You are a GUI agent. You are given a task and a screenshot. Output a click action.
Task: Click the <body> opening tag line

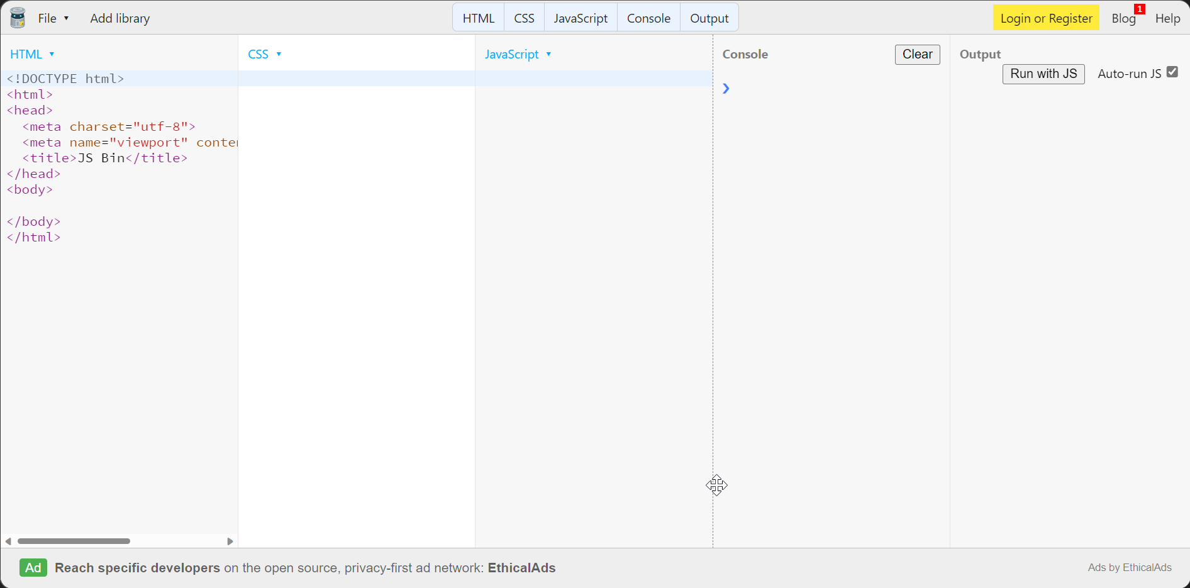pyautogui.click(x=30, y=189)
